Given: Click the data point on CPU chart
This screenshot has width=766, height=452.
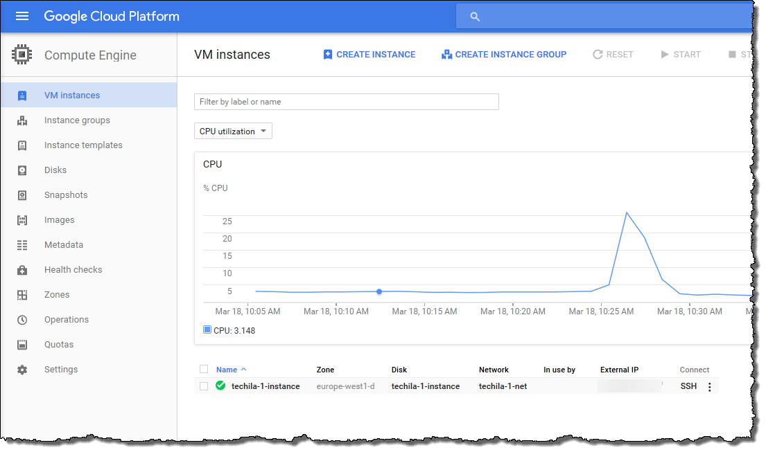Looking at the screenshot, I should (379, 291).
